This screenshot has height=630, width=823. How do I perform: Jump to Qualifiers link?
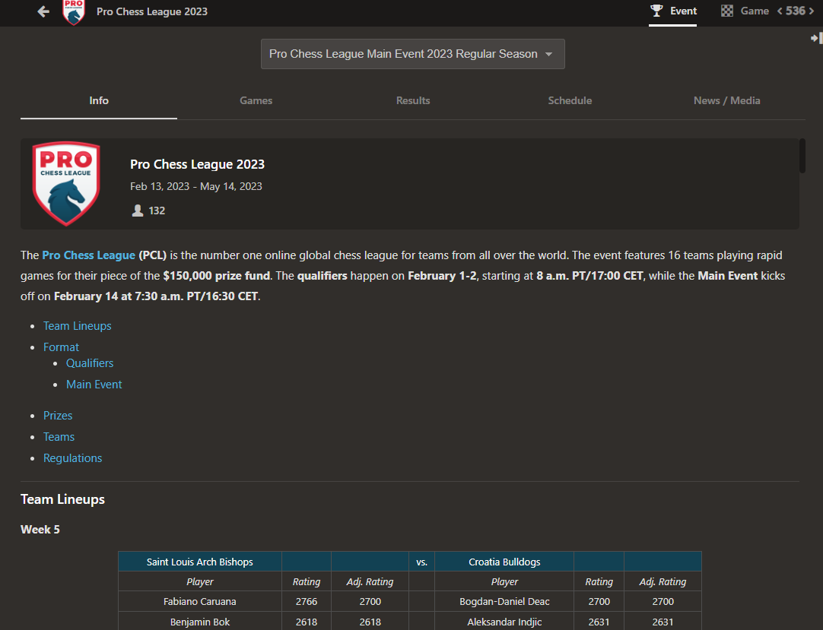click(90, 363)
